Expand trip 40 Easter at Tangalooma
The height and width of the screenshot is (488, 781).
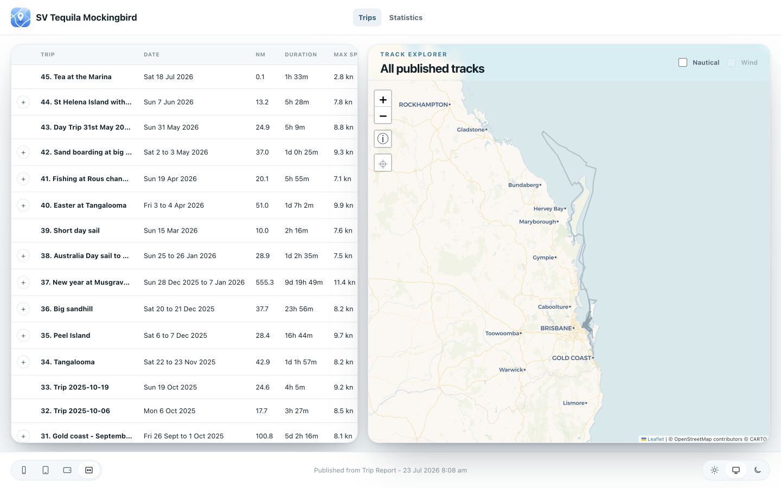23,206
